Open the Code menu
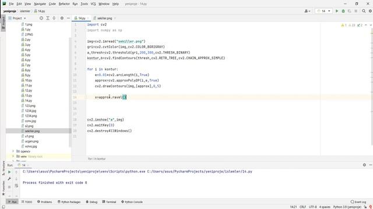This screenshot has width=373, height=209. coord(52,4)
